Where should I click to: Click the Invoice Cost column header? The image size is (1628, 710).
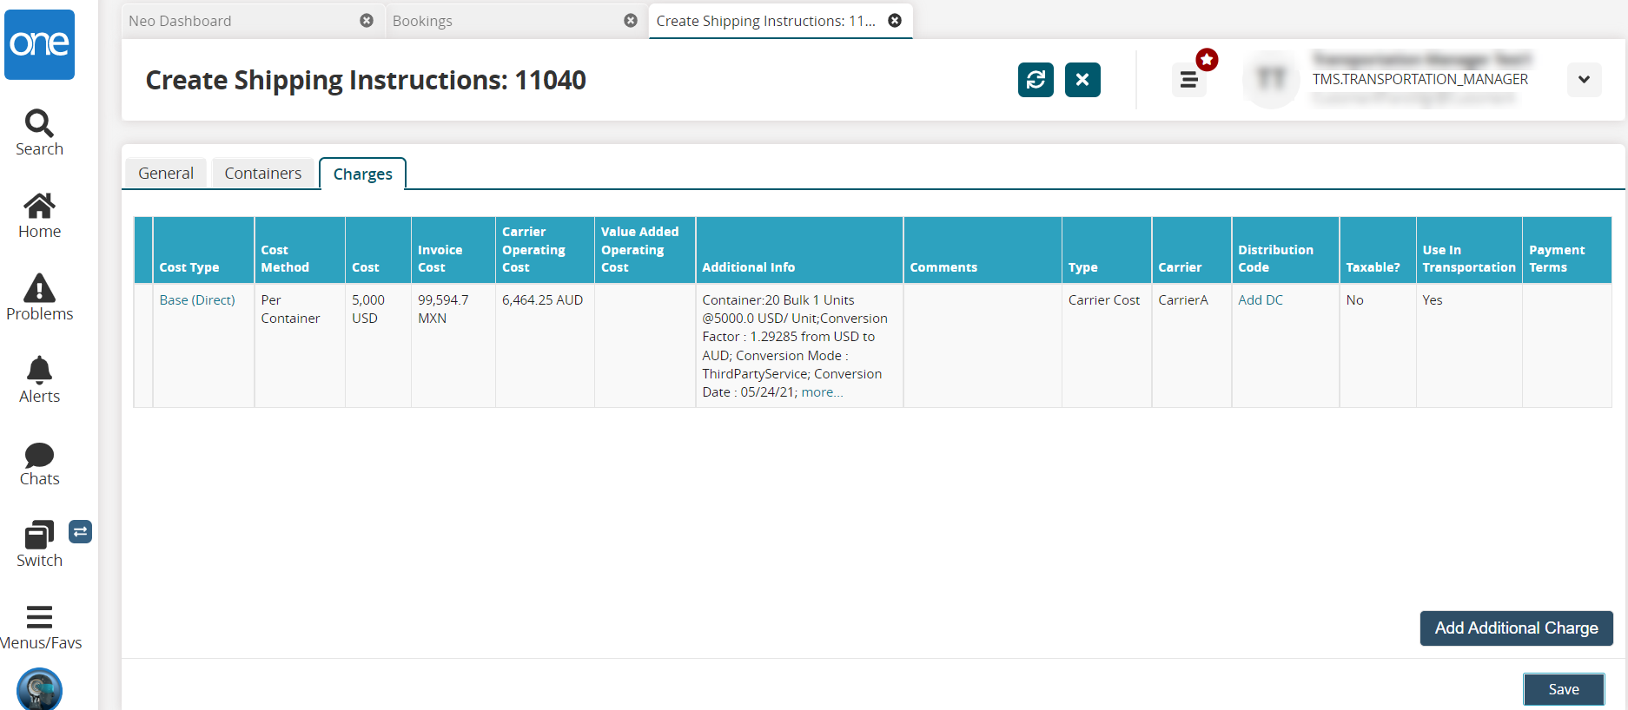click(453, 250)
